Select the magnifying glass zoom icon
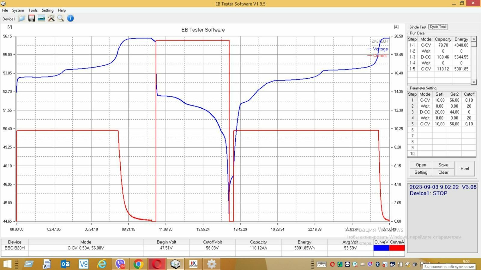Image resolution: width=481 pixels, height=270 pixels. click(x=61, y=19)
